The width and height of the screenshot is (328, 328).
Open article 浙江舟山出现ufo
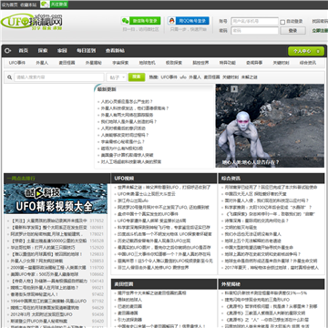133,200
